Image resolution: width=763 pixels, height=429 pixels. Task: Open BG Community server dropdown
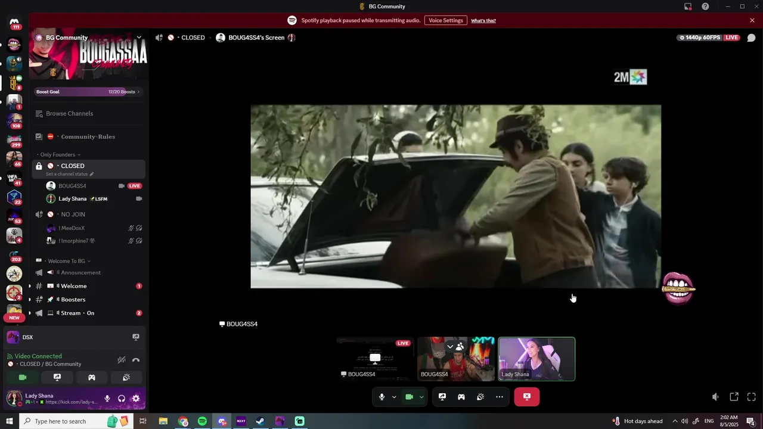89,38
